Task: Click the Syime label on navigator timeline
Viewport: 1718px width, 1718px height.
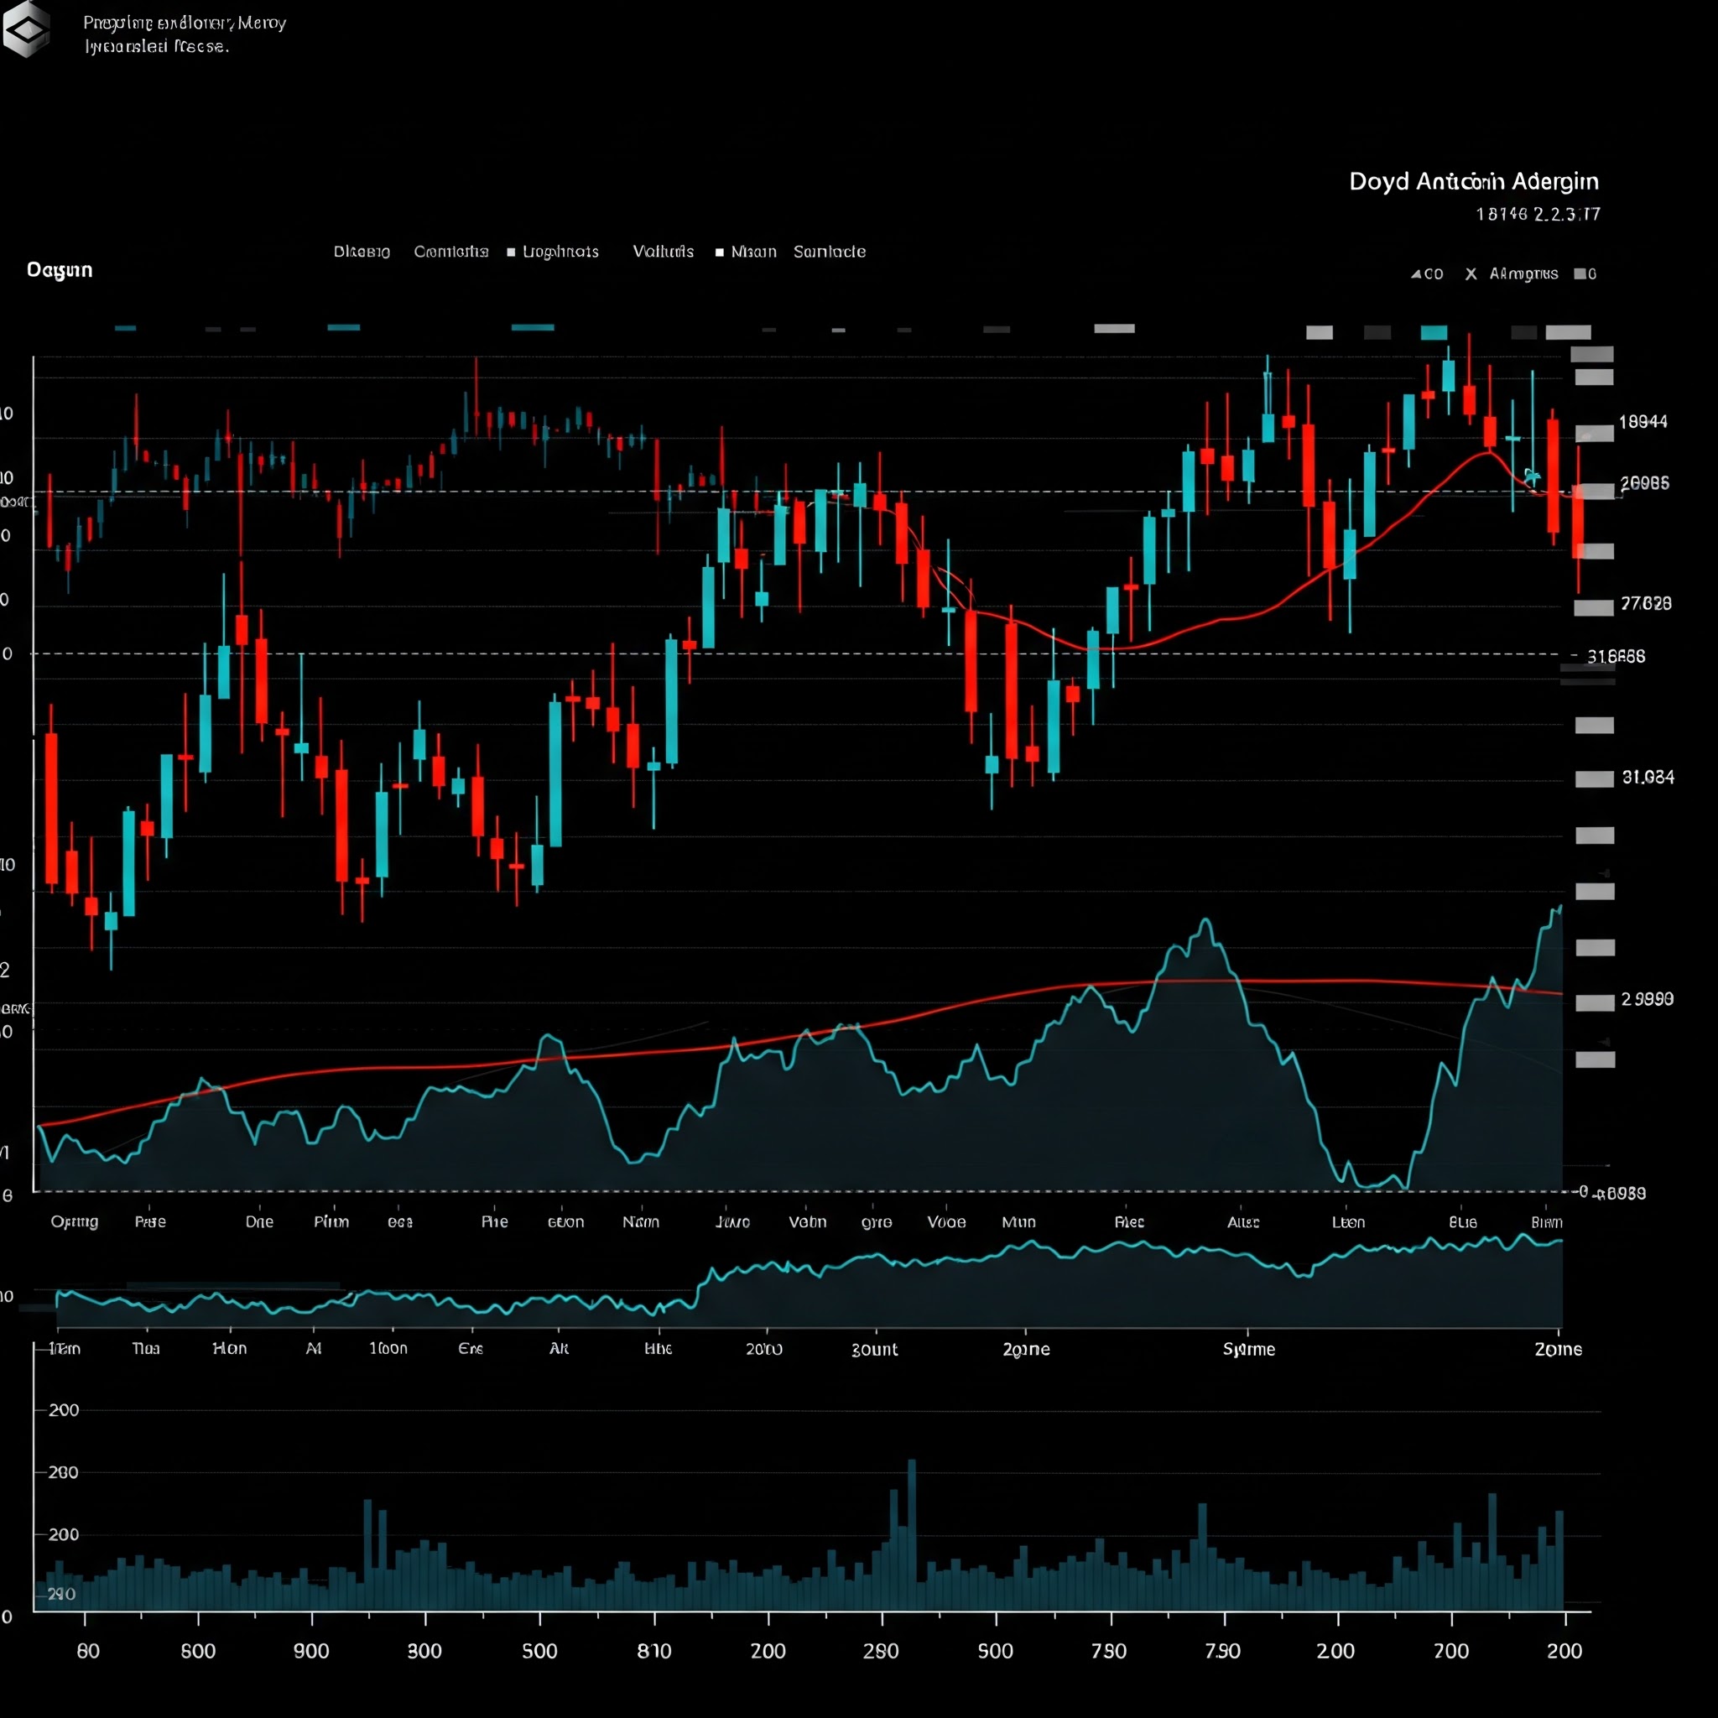Action: (1248, 1349)
